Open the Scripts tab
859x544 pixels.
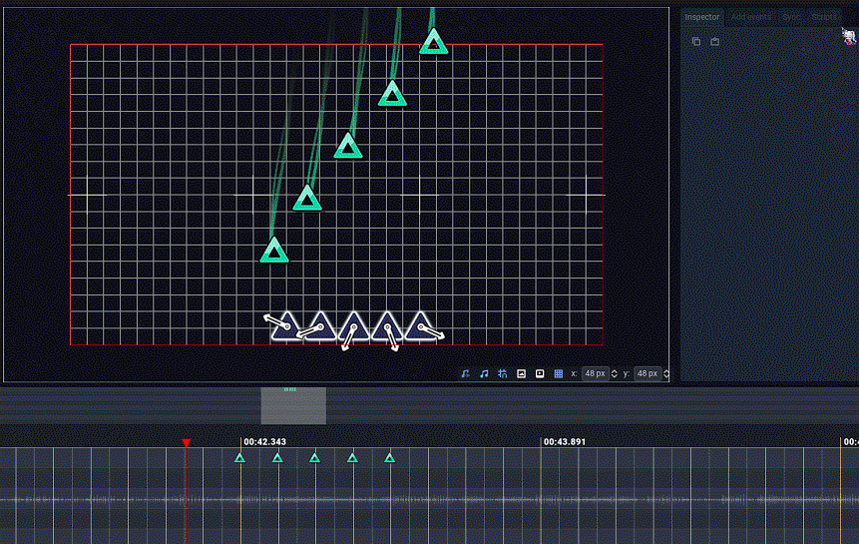point(824,17)
